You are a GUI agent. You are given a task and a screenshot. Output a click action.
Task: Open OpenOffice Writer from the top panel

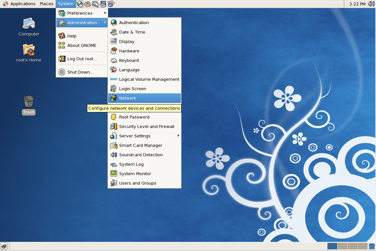(x=95, y=4)
